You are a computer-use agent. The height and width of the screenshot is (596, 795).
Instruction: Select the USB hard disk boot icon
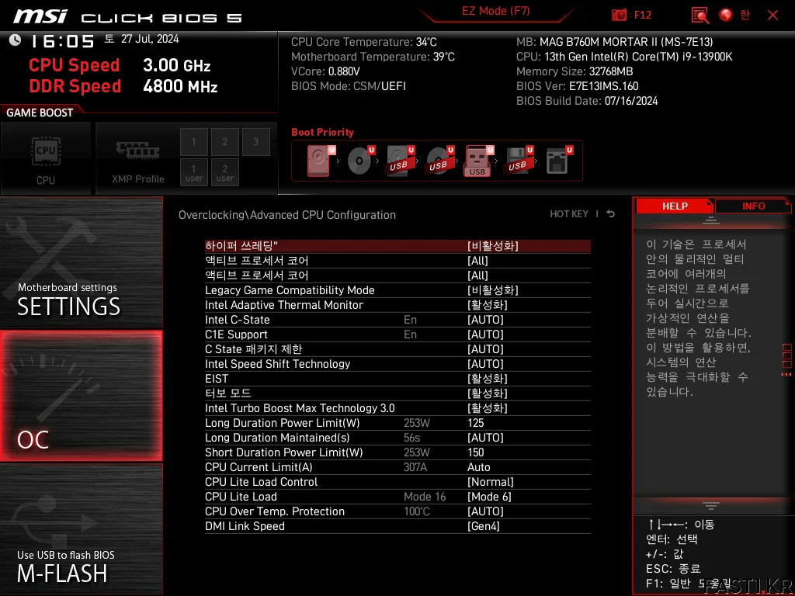pyautogui.click(x=400, y=161)
